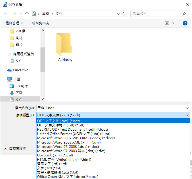Open recent locations chevron next to forward arrow
192x179 pixels.
(21, 14)
